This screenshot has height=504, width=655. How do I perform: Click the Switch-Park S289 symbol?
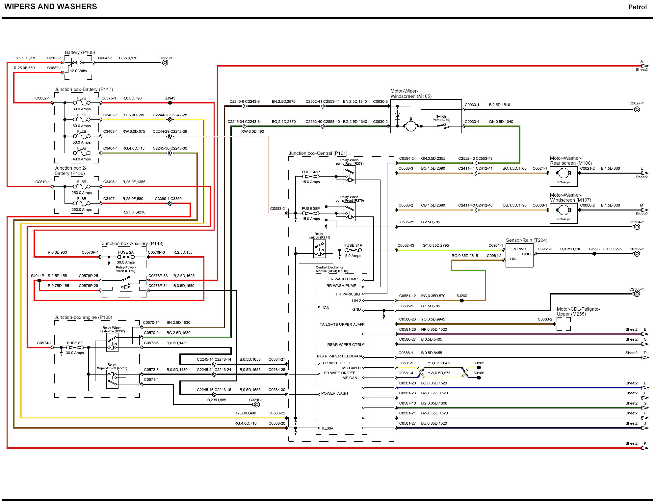(442, 126)
